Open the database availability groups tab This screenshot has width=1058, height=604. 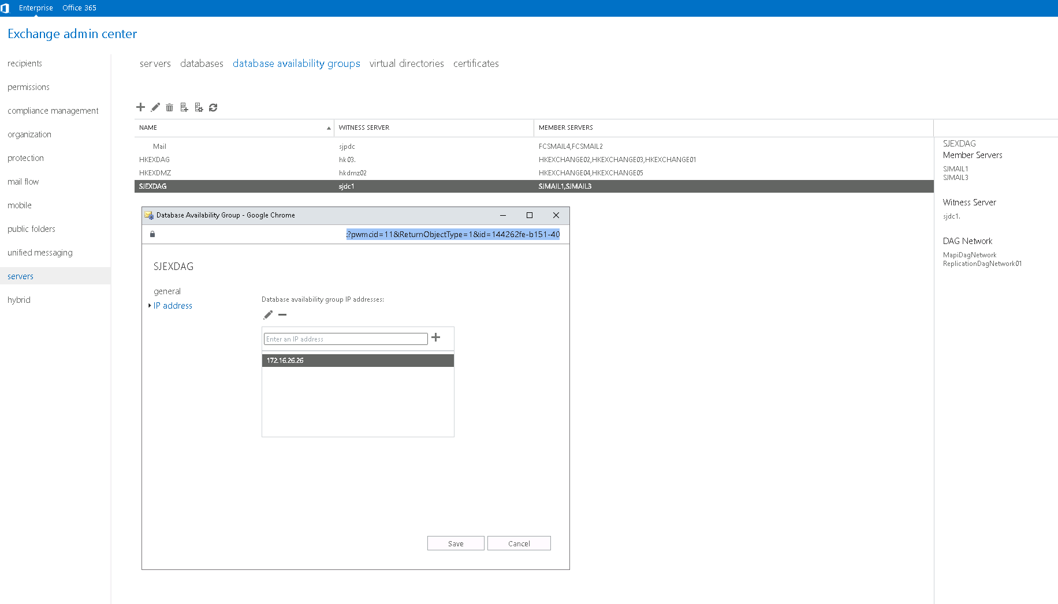[x=296, y=63]
